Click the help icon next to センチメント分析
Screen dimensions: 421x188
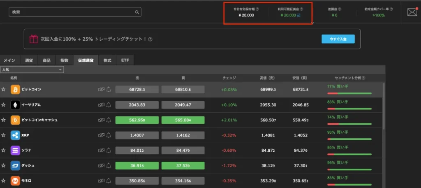[363, 78]
